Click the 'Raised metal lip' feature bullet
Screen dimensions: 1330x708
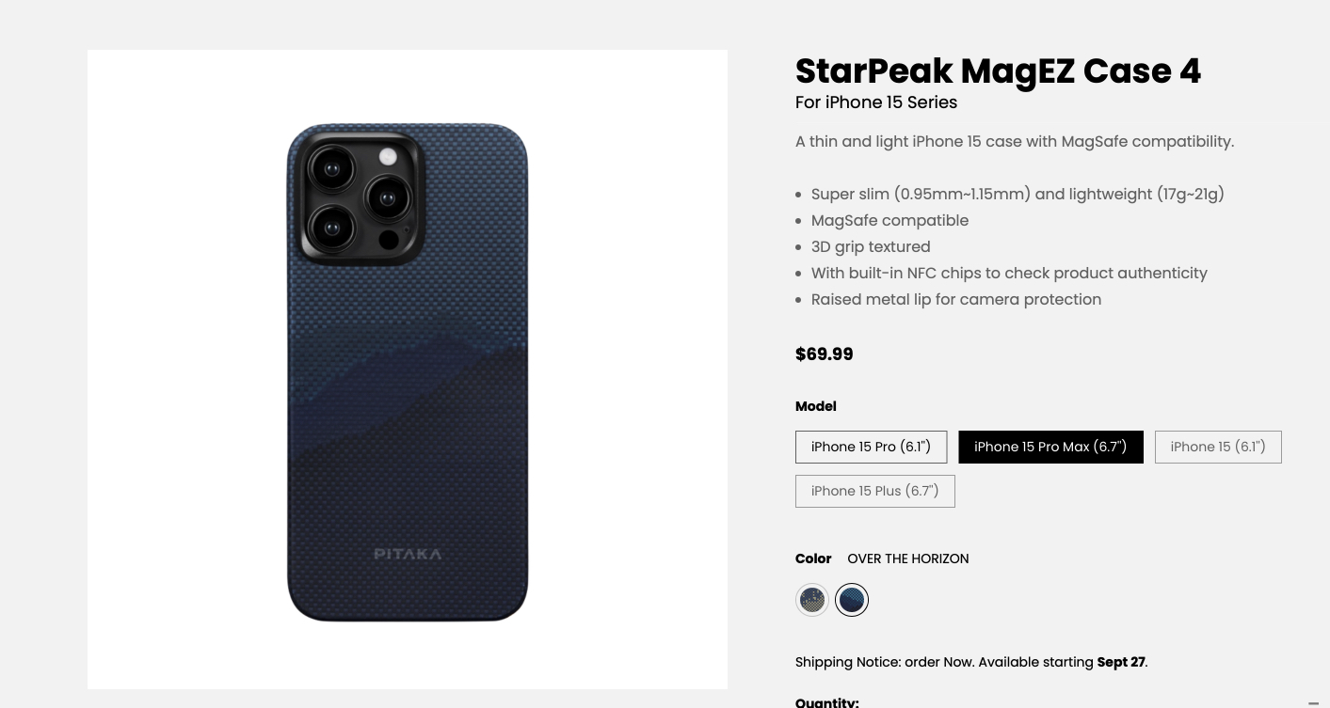(955, 299)
